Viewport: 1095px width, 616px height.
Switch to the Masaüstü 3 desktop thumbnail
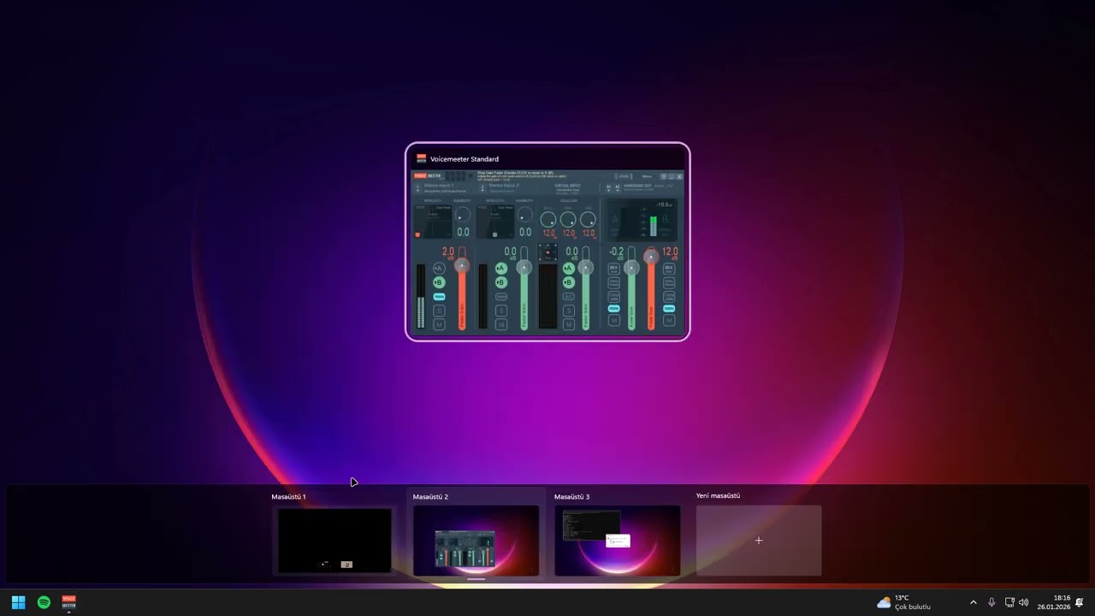(x=617, y=541)
